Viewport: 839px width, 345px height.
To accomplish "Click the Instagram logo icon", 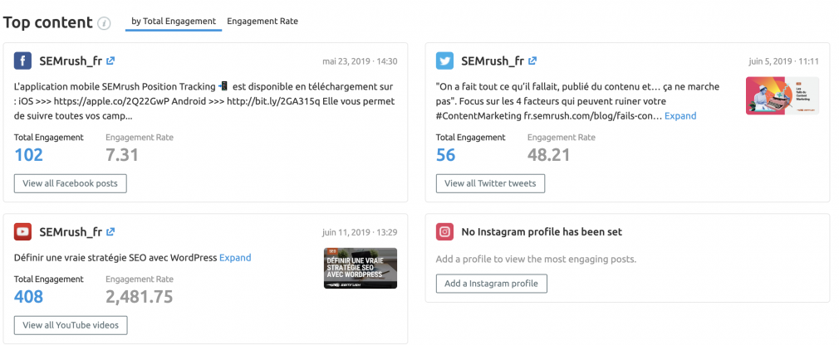I will (444, 231).
